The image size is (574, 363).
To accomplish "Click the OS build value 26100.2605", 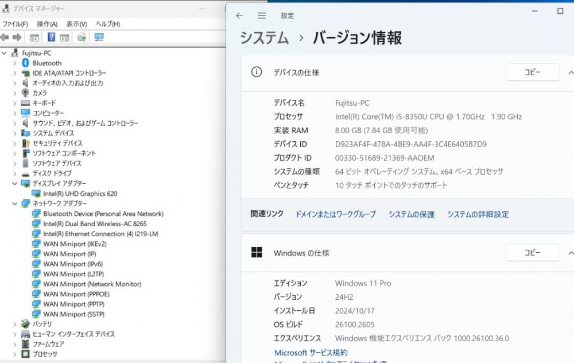I will (354, 325).
